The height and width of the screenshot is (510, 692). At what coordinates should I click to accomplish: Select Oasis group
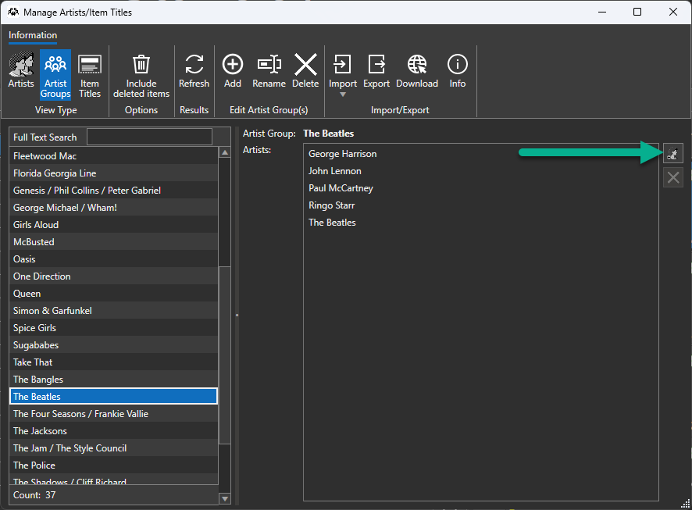pos(113,259)
